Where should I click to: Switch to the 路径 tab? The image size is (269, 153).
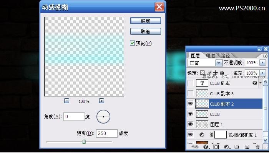click(225, 55)
